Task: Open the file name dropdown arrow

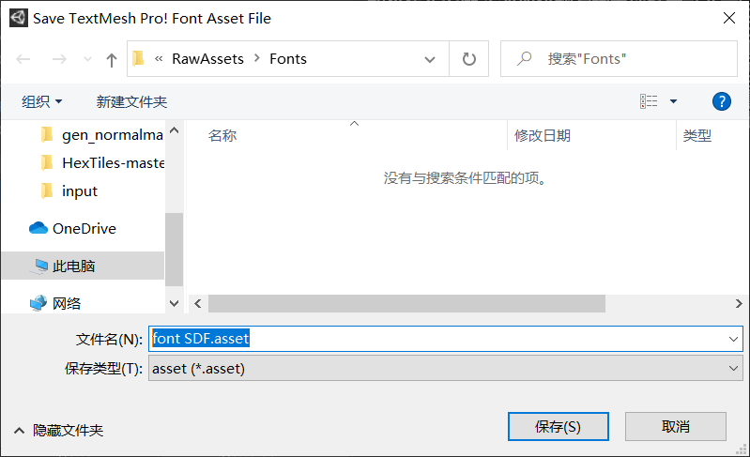Action: (x=733, y=339)
